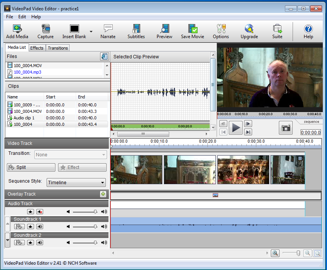Select the 100_0009 clip row
Viewport: 327px width, 270px height.
coord(57,105)
